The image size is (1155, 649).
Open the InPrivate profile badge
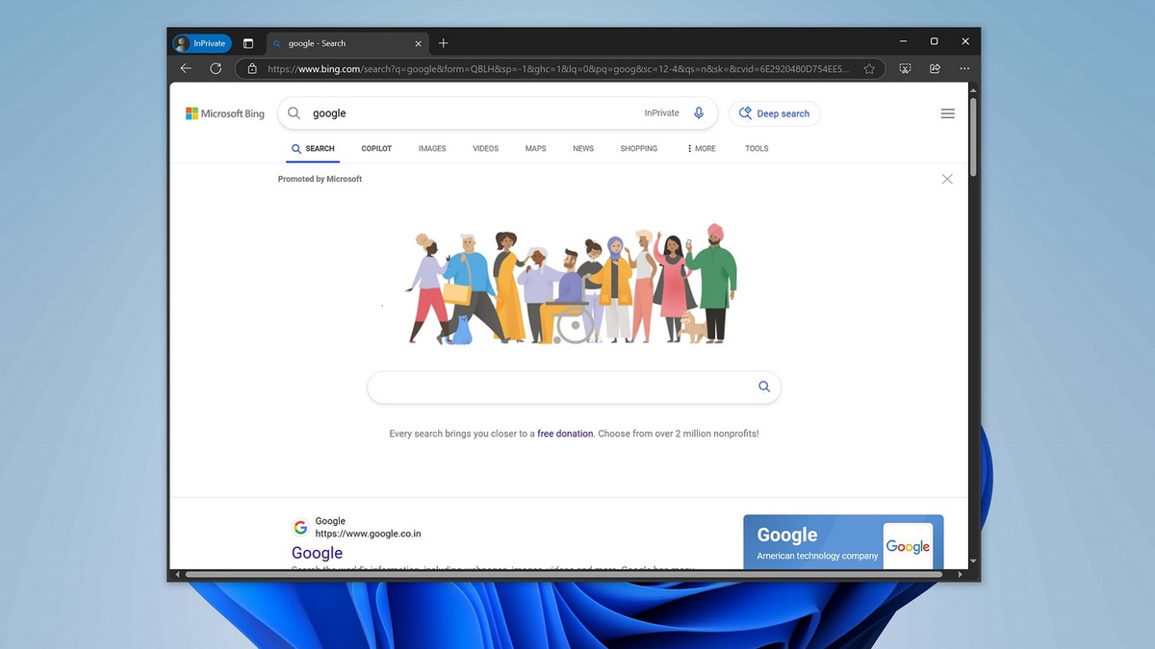point(202,43)
